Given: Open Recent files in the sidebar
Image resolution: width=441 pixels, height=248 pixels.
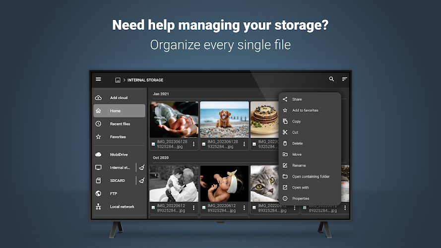Looking at the screenshot, I should pyautogui.click(x=119, y=124).
